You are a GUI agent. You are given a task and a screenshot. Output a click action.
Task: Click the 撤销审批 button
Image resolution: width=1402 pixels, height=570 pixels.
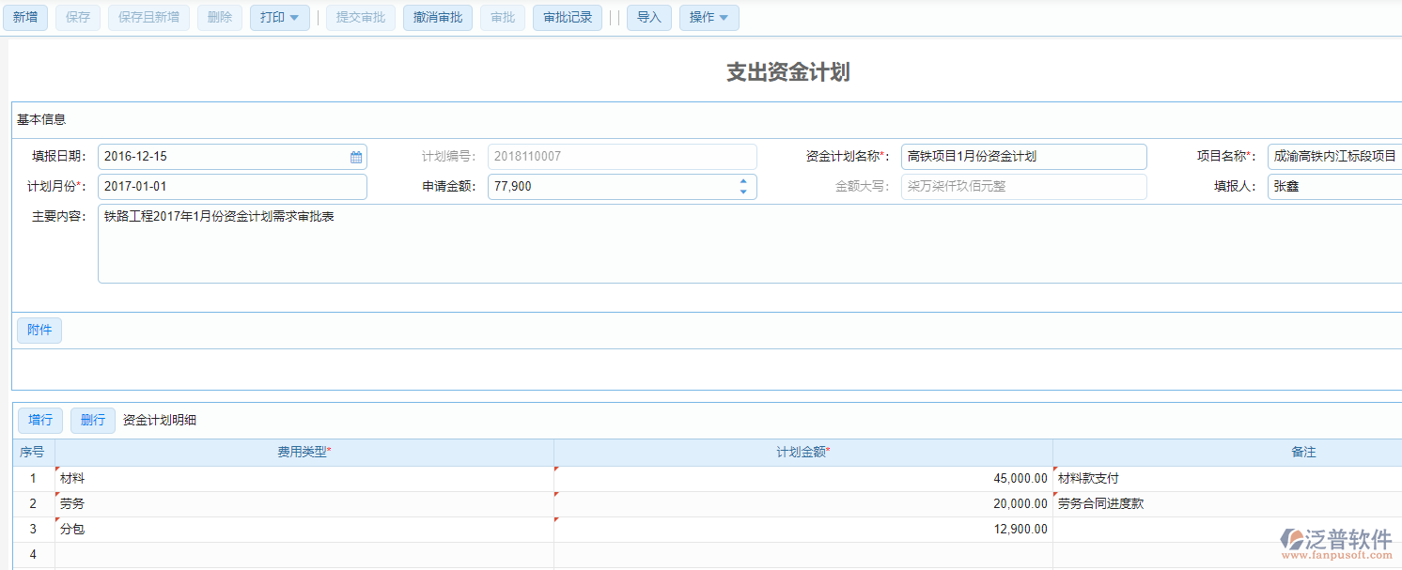click(437, 17)
